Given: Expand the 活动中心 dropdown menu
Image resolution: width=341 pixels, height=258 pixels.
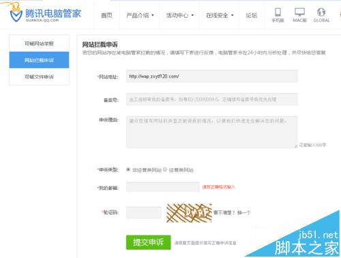Looking at the screenshot, I should tap(180, 15).
